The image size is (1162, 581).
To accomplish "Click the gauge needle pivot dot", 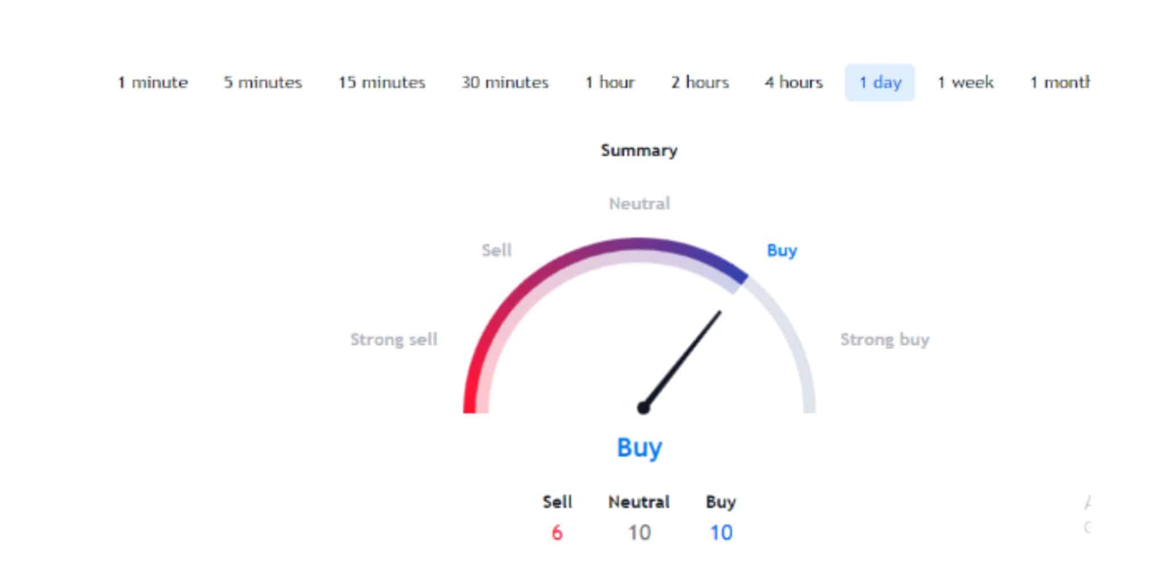I will 643,407.
